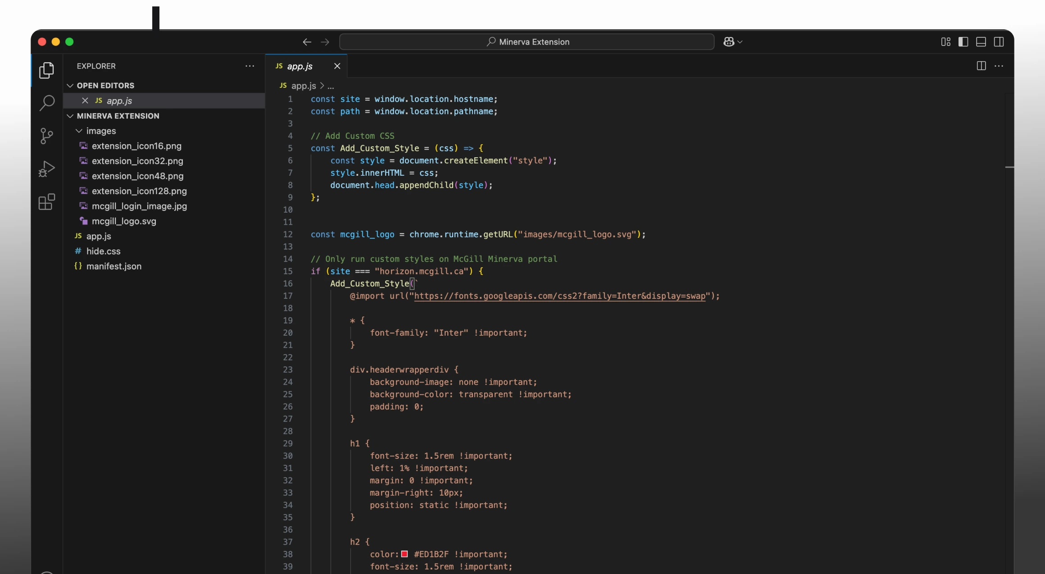Open the Copilot dropdown chevron
The image size is (1045, 574).
click(x=739, y=41)
